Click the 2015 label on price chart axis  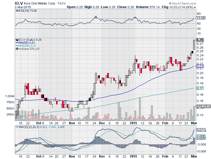[134, 123]
